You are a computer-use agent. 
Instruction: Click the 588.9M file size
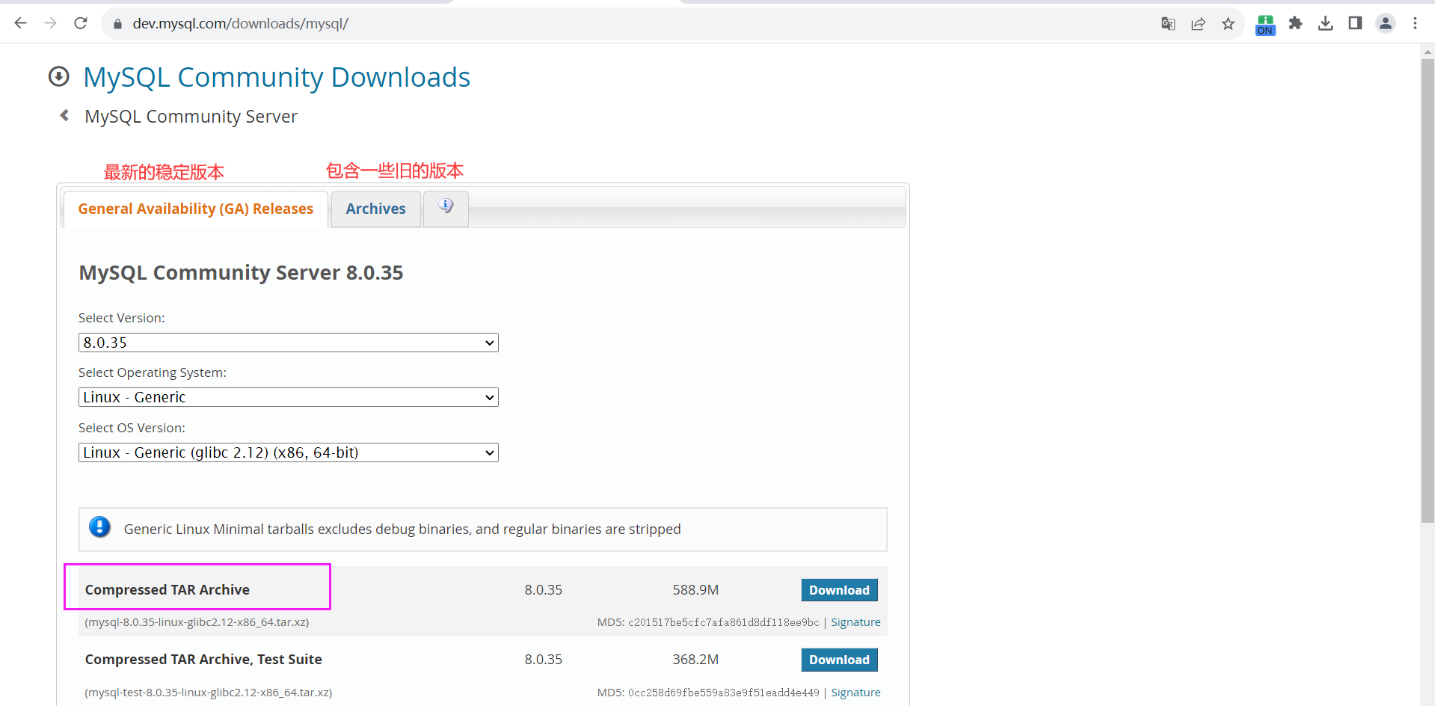pyautogui.click(x=695, y=590)
